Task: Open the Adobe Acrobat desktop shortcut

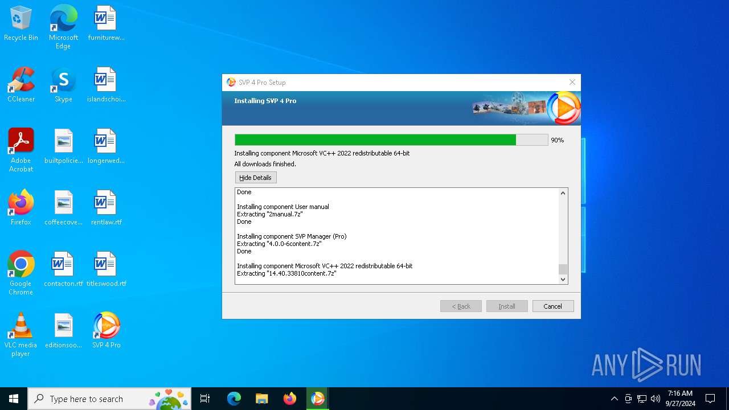Action: (x=21, y=150)
